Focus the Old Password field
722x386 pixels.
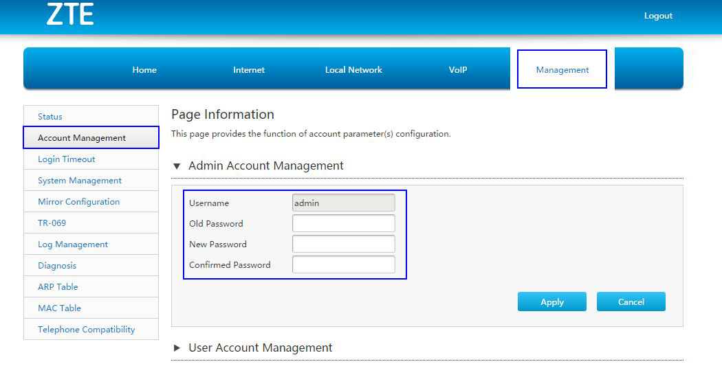pos(344,223)
